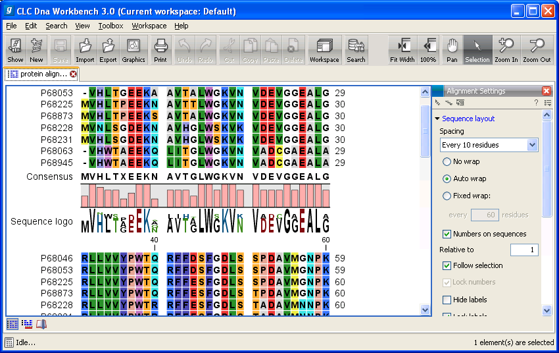The width and height of the screenshot is (559, 353).
Task: Close the protein align tab
Action: [73, 74]
